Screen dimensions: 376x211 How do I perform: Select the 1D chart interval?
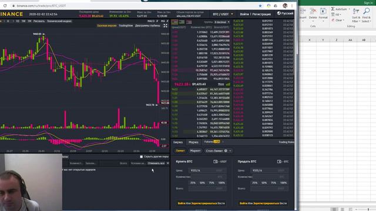click(18, 21)
